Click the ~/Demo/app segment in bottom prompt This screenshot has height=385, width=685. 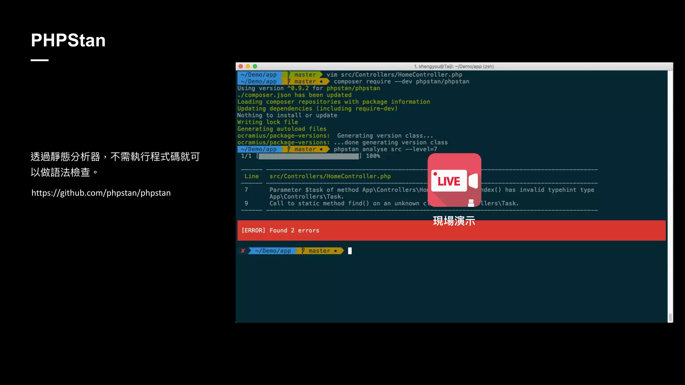coord(273,251)
